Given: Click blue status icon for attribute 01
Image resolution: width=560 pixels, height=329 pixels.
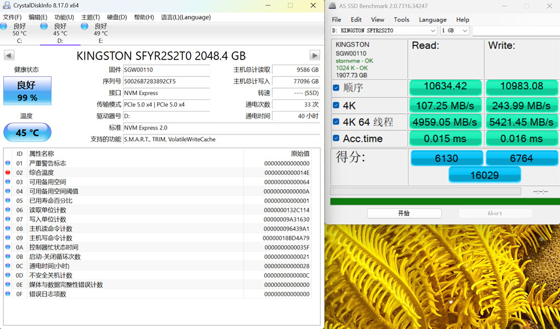Looking at the screenshot, I should (8, 163).
